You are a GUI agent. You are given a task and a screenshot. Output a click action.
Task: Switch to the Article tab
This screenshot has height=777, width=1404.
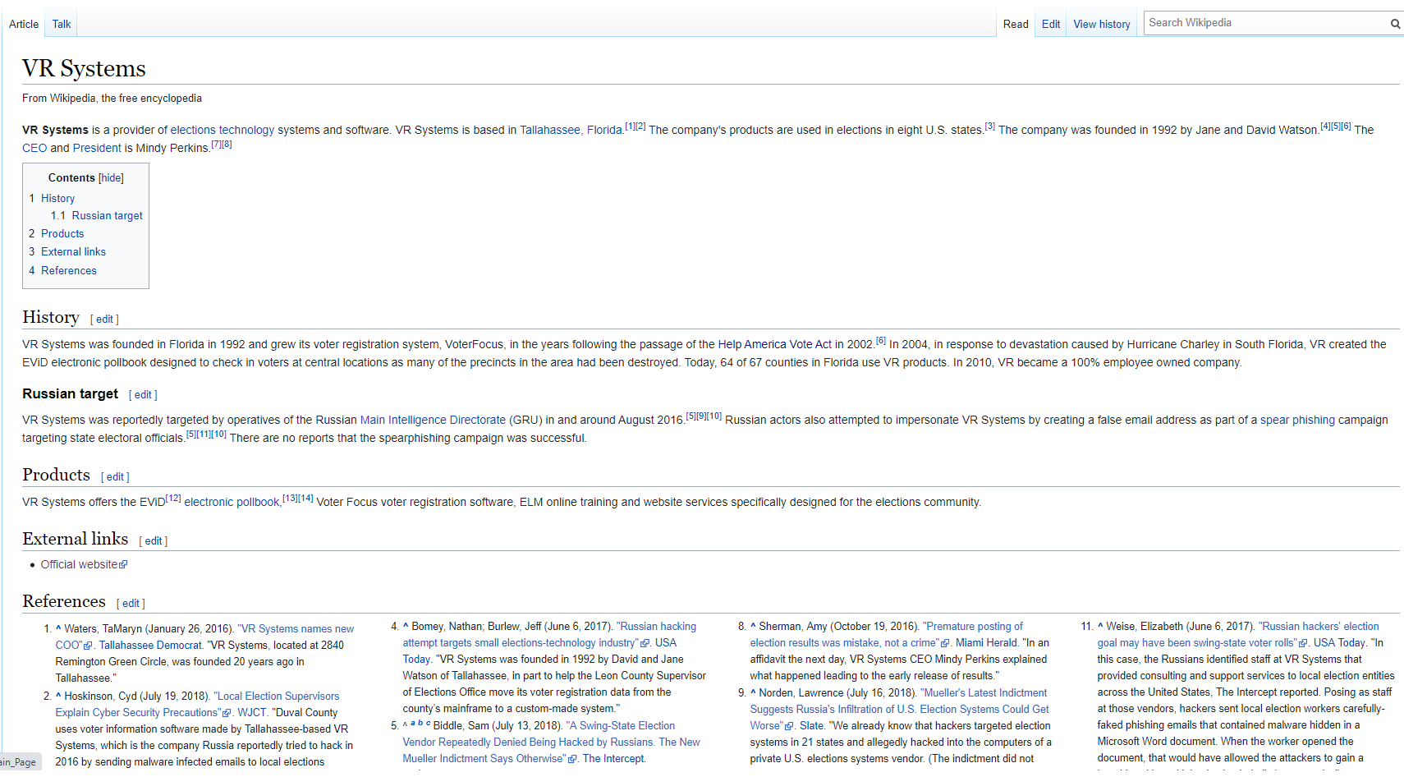(x=24, y=24)
